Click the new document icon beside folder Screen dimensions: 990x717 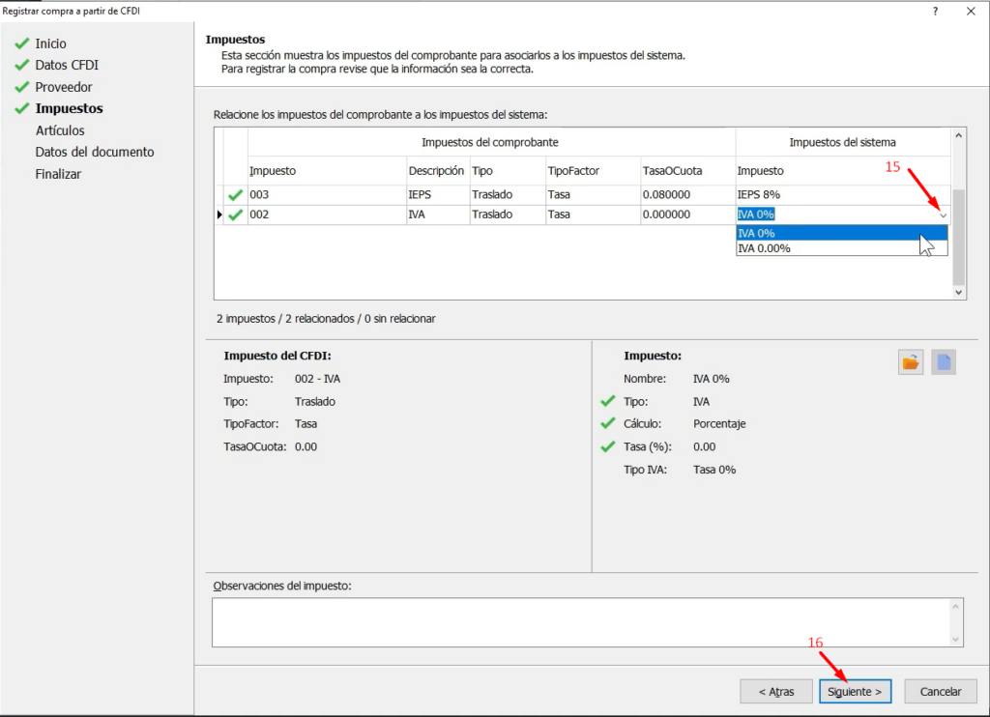tap(944, 362)
